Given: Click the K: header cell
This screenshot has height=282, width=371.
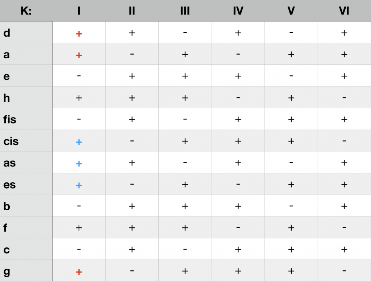Looking at the screenshot, I should pos(26,11).
